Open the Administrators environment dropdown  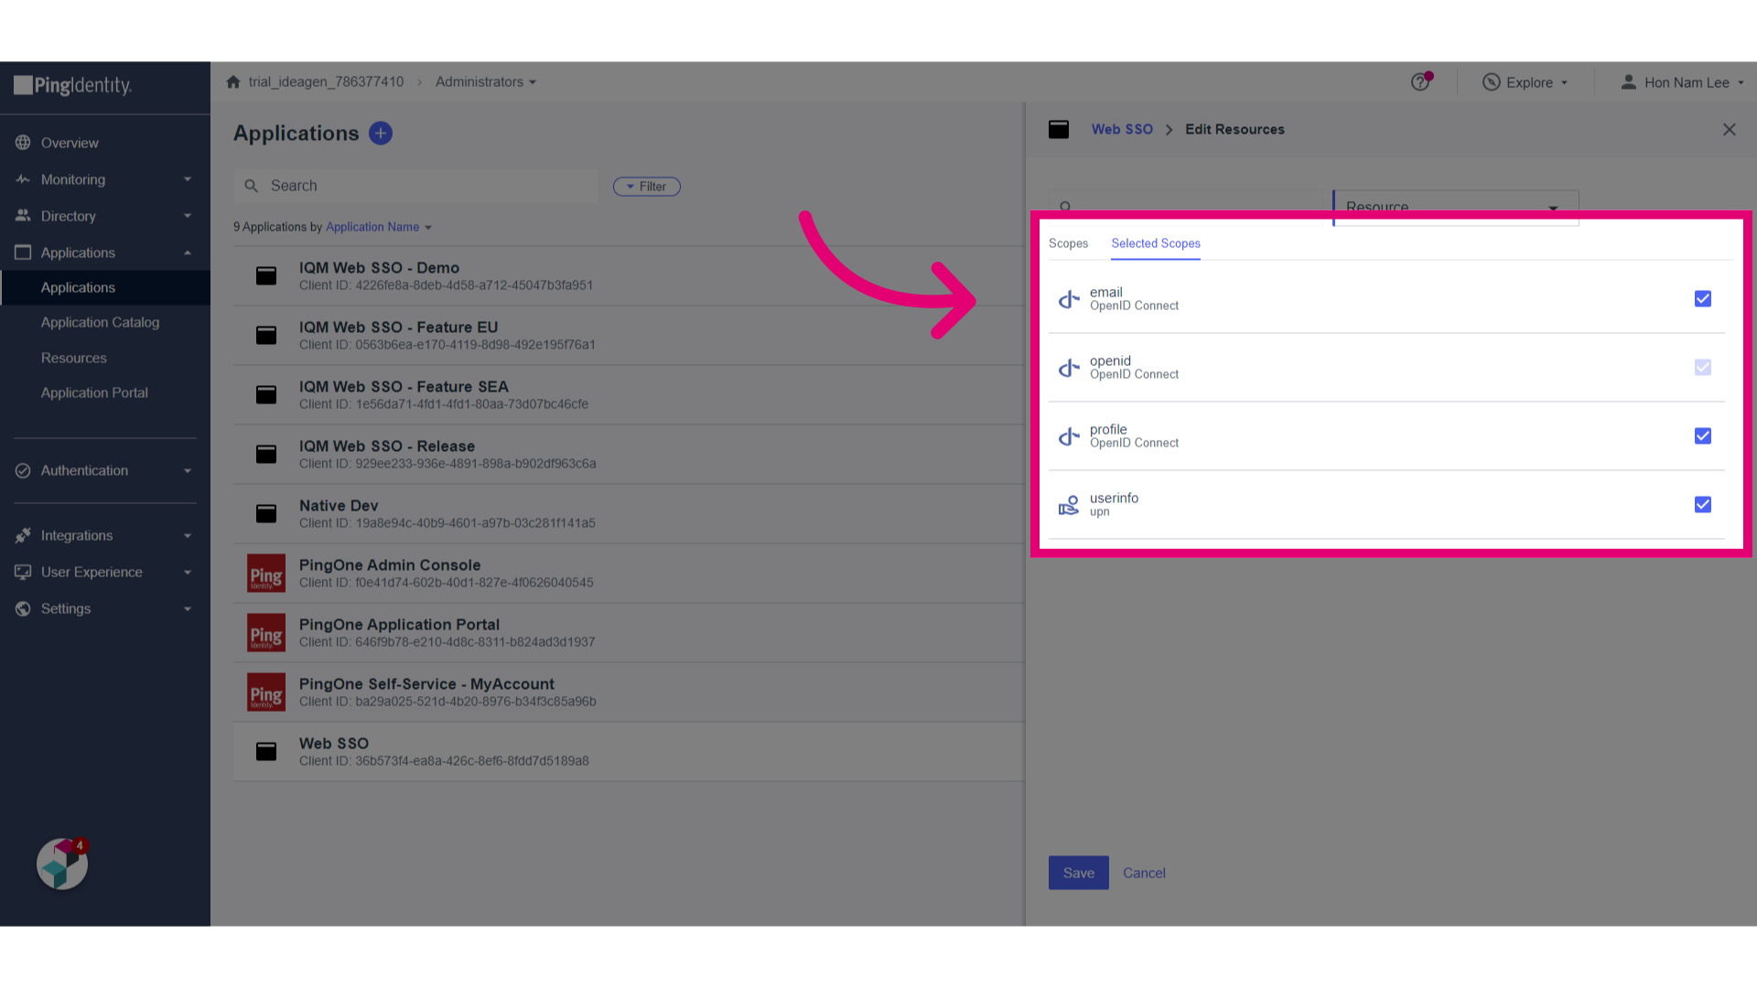pos(486,82)
